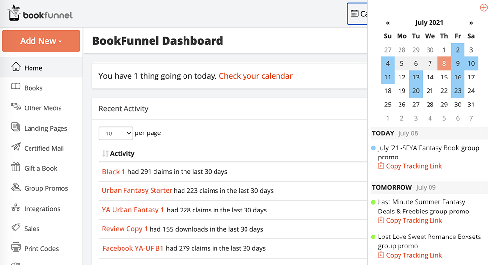The height and width of the screenshot is (265, 492).
Task: Copy Tracking Link for Last Minute Summer Fantasy
Action: [414, 220]
